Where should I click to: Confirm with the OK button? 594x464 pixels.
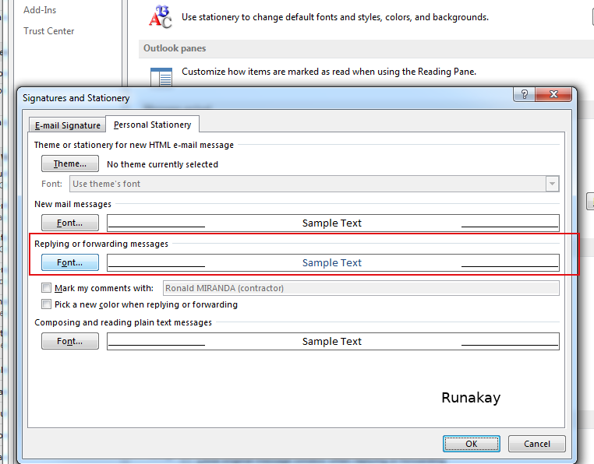tap(472, 444)
